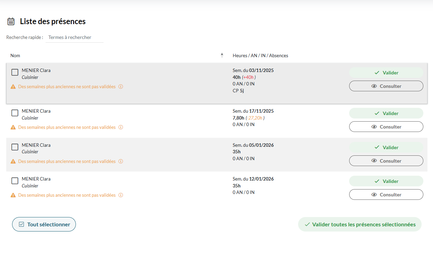Screen dimensions: 433x267
Task: Click the info icon in the 17/11/2025 row
Action: [x=121, y=127]
